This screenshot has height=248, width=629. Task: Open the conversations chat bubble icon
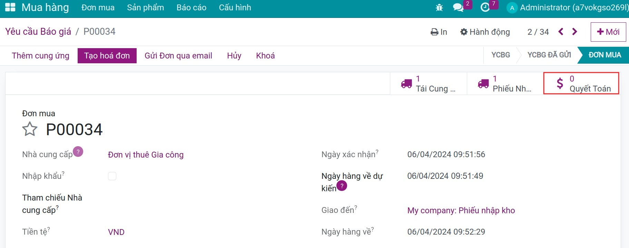point(458,8)
